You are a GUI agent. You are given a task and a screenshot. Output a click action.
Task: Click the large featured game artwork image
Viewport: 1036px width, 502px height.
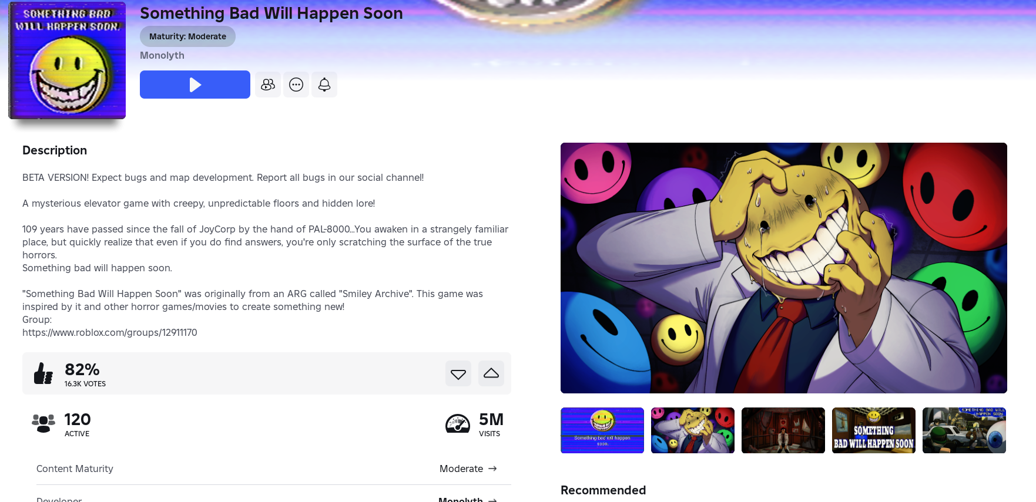(784, 268)
